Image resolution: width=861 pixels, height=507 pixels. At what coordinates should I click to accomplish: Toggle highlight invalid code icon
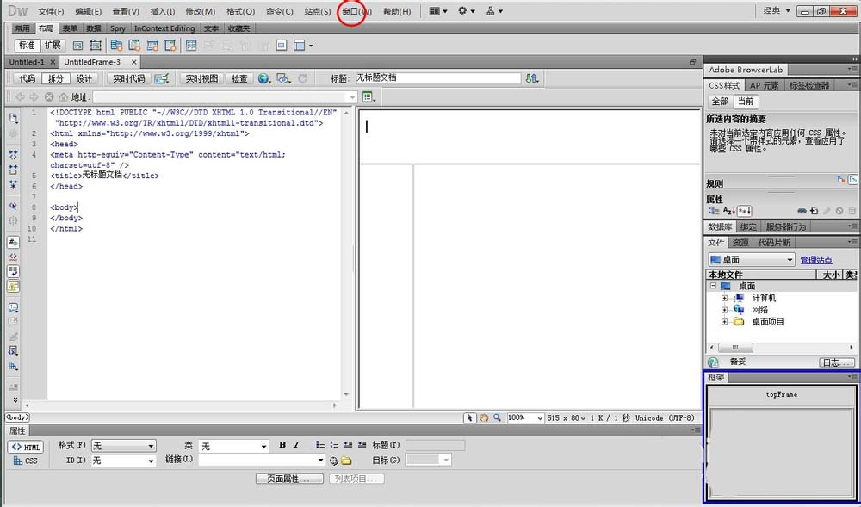click(13, 257)
